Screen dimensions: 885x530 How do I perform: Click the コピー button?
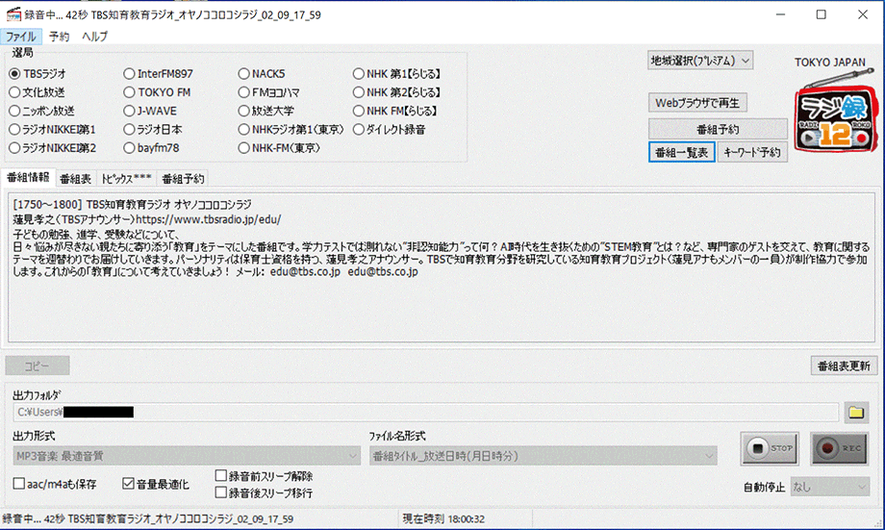(x=38, y=366)
